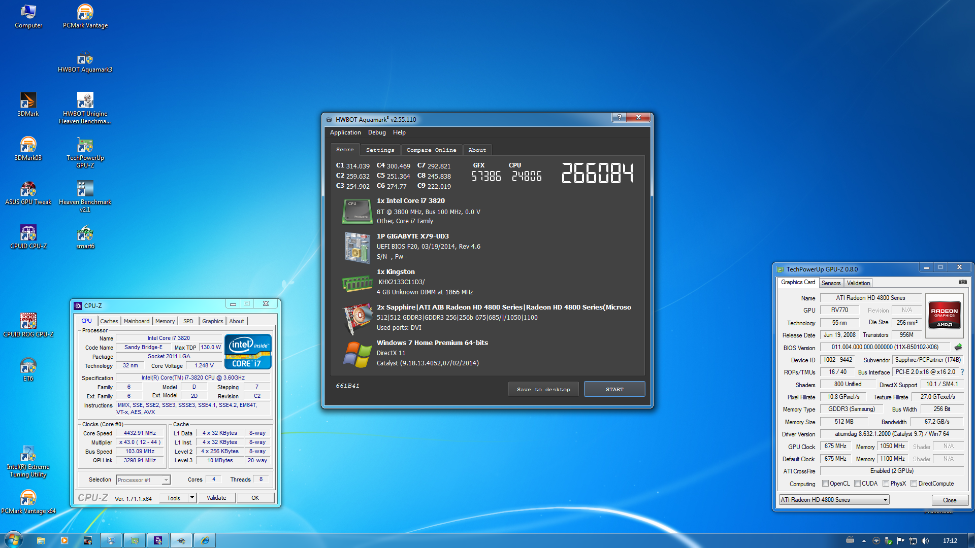975x548 pixels.
Task: Select the 3DMark03 desktop icon
Action: [x=28, y=149]
